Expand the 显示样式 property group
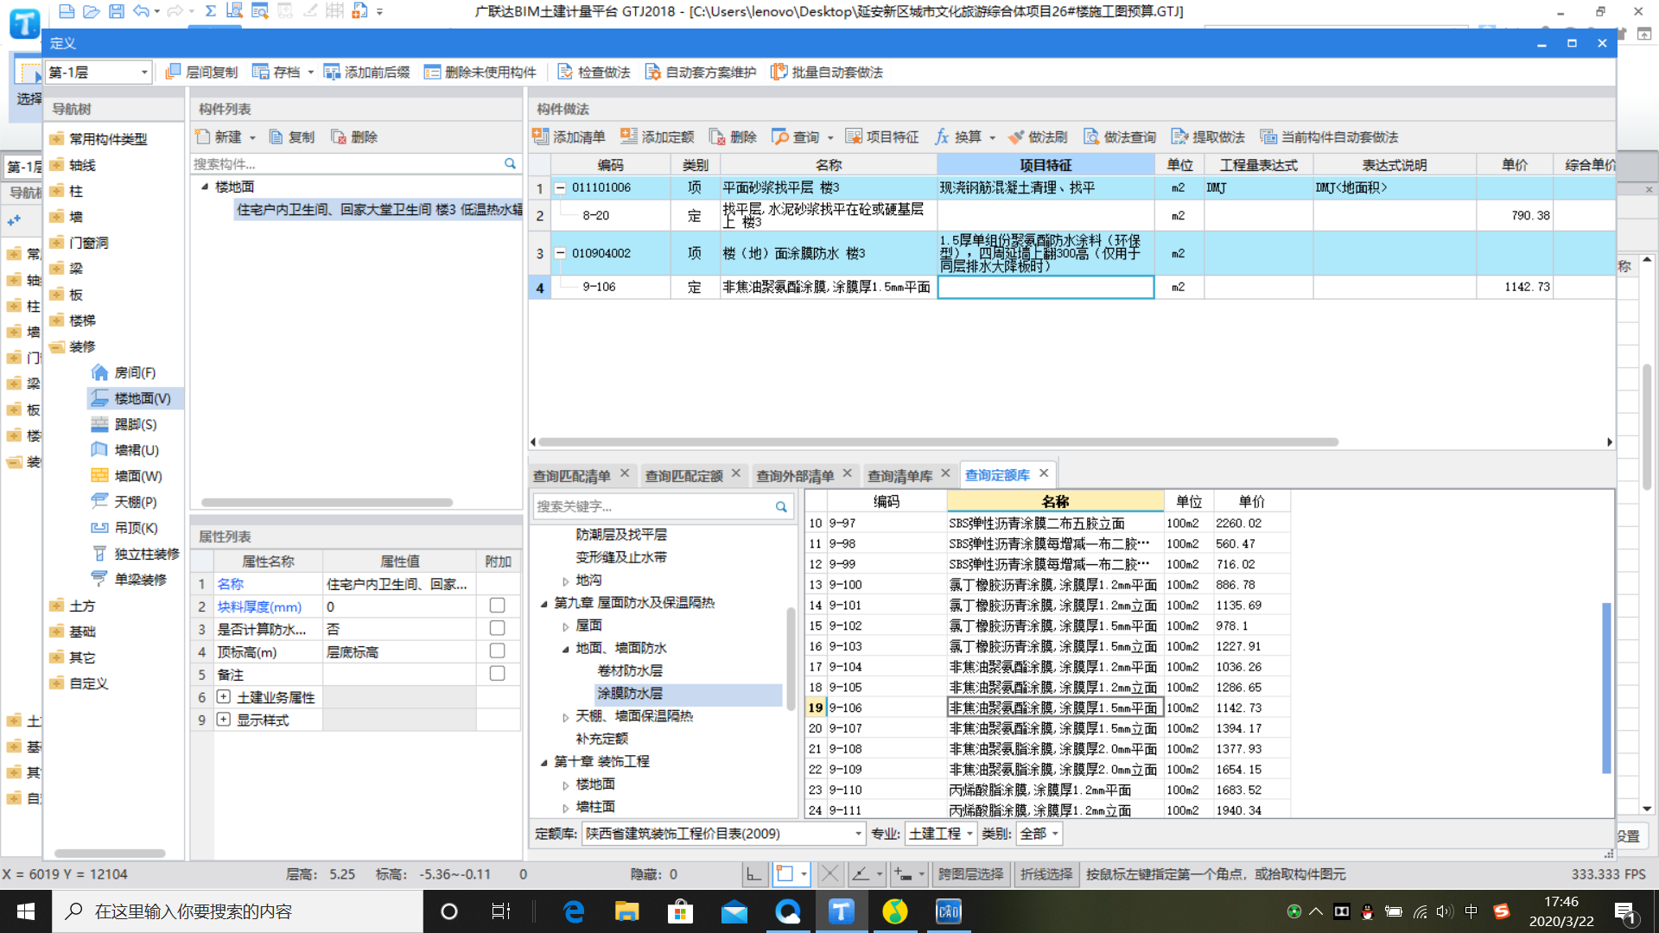 (x=224, y=719)
